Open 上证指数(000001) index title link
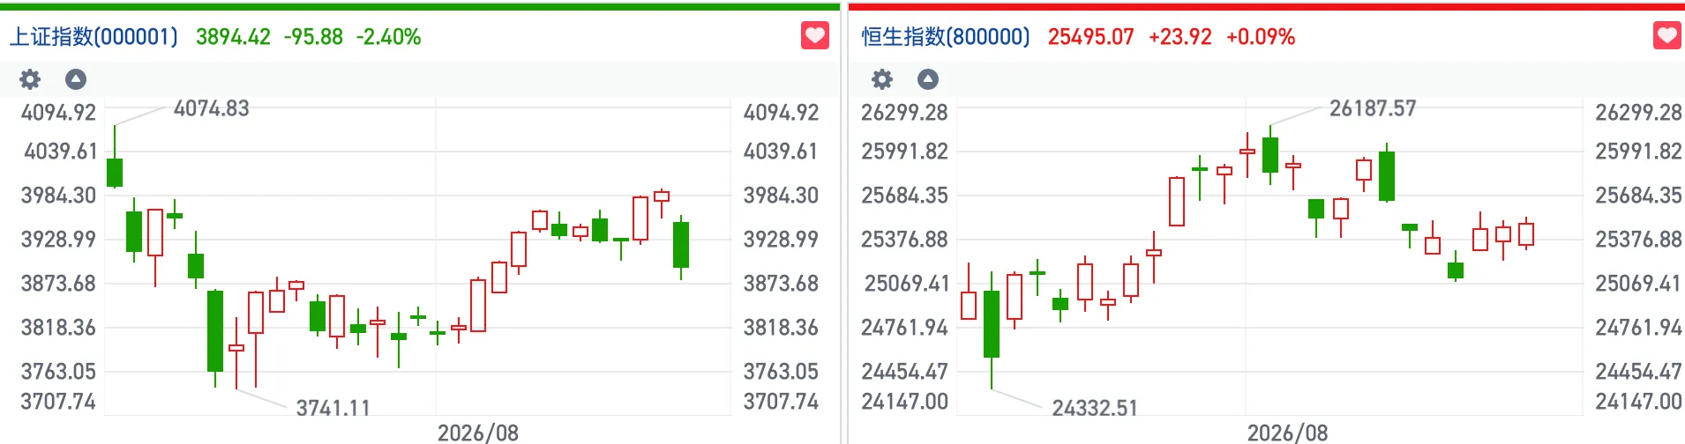Screen dimensions: 1685x444 [94, 36]
